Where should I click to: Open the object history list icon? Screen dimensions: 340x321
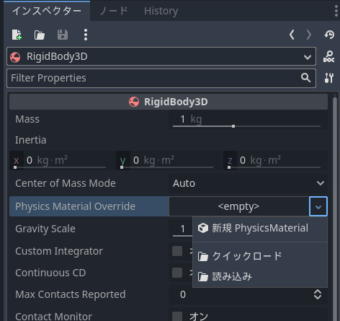pos(329,35)
